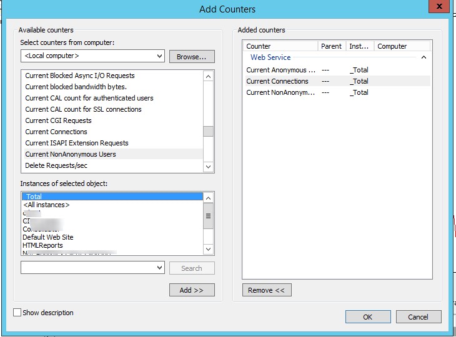Click the Counter column header
456x337 pixels.
click(x=280, y=46)
